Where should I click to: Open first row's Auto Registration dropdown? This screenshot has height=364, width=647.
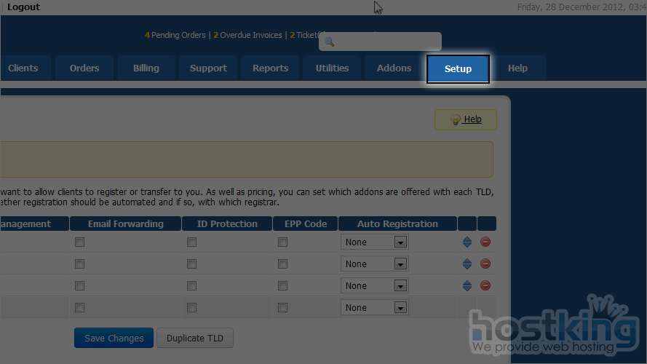(x=374, y=242)
